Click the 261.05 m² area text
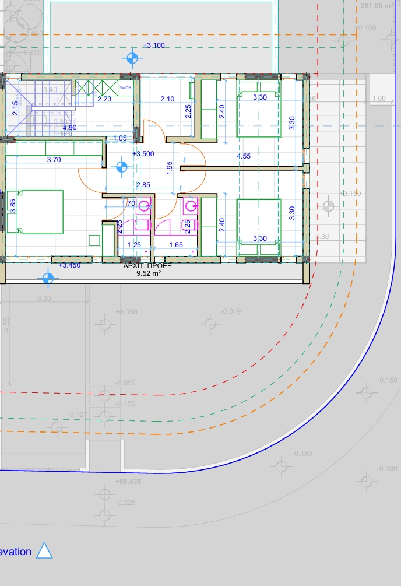Viewport: 401px width, 586px height. [380, 5]
